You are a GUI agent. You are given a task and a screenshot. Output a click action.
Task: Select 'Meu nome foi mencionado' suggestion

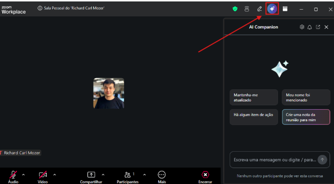[x=306, y=98]
